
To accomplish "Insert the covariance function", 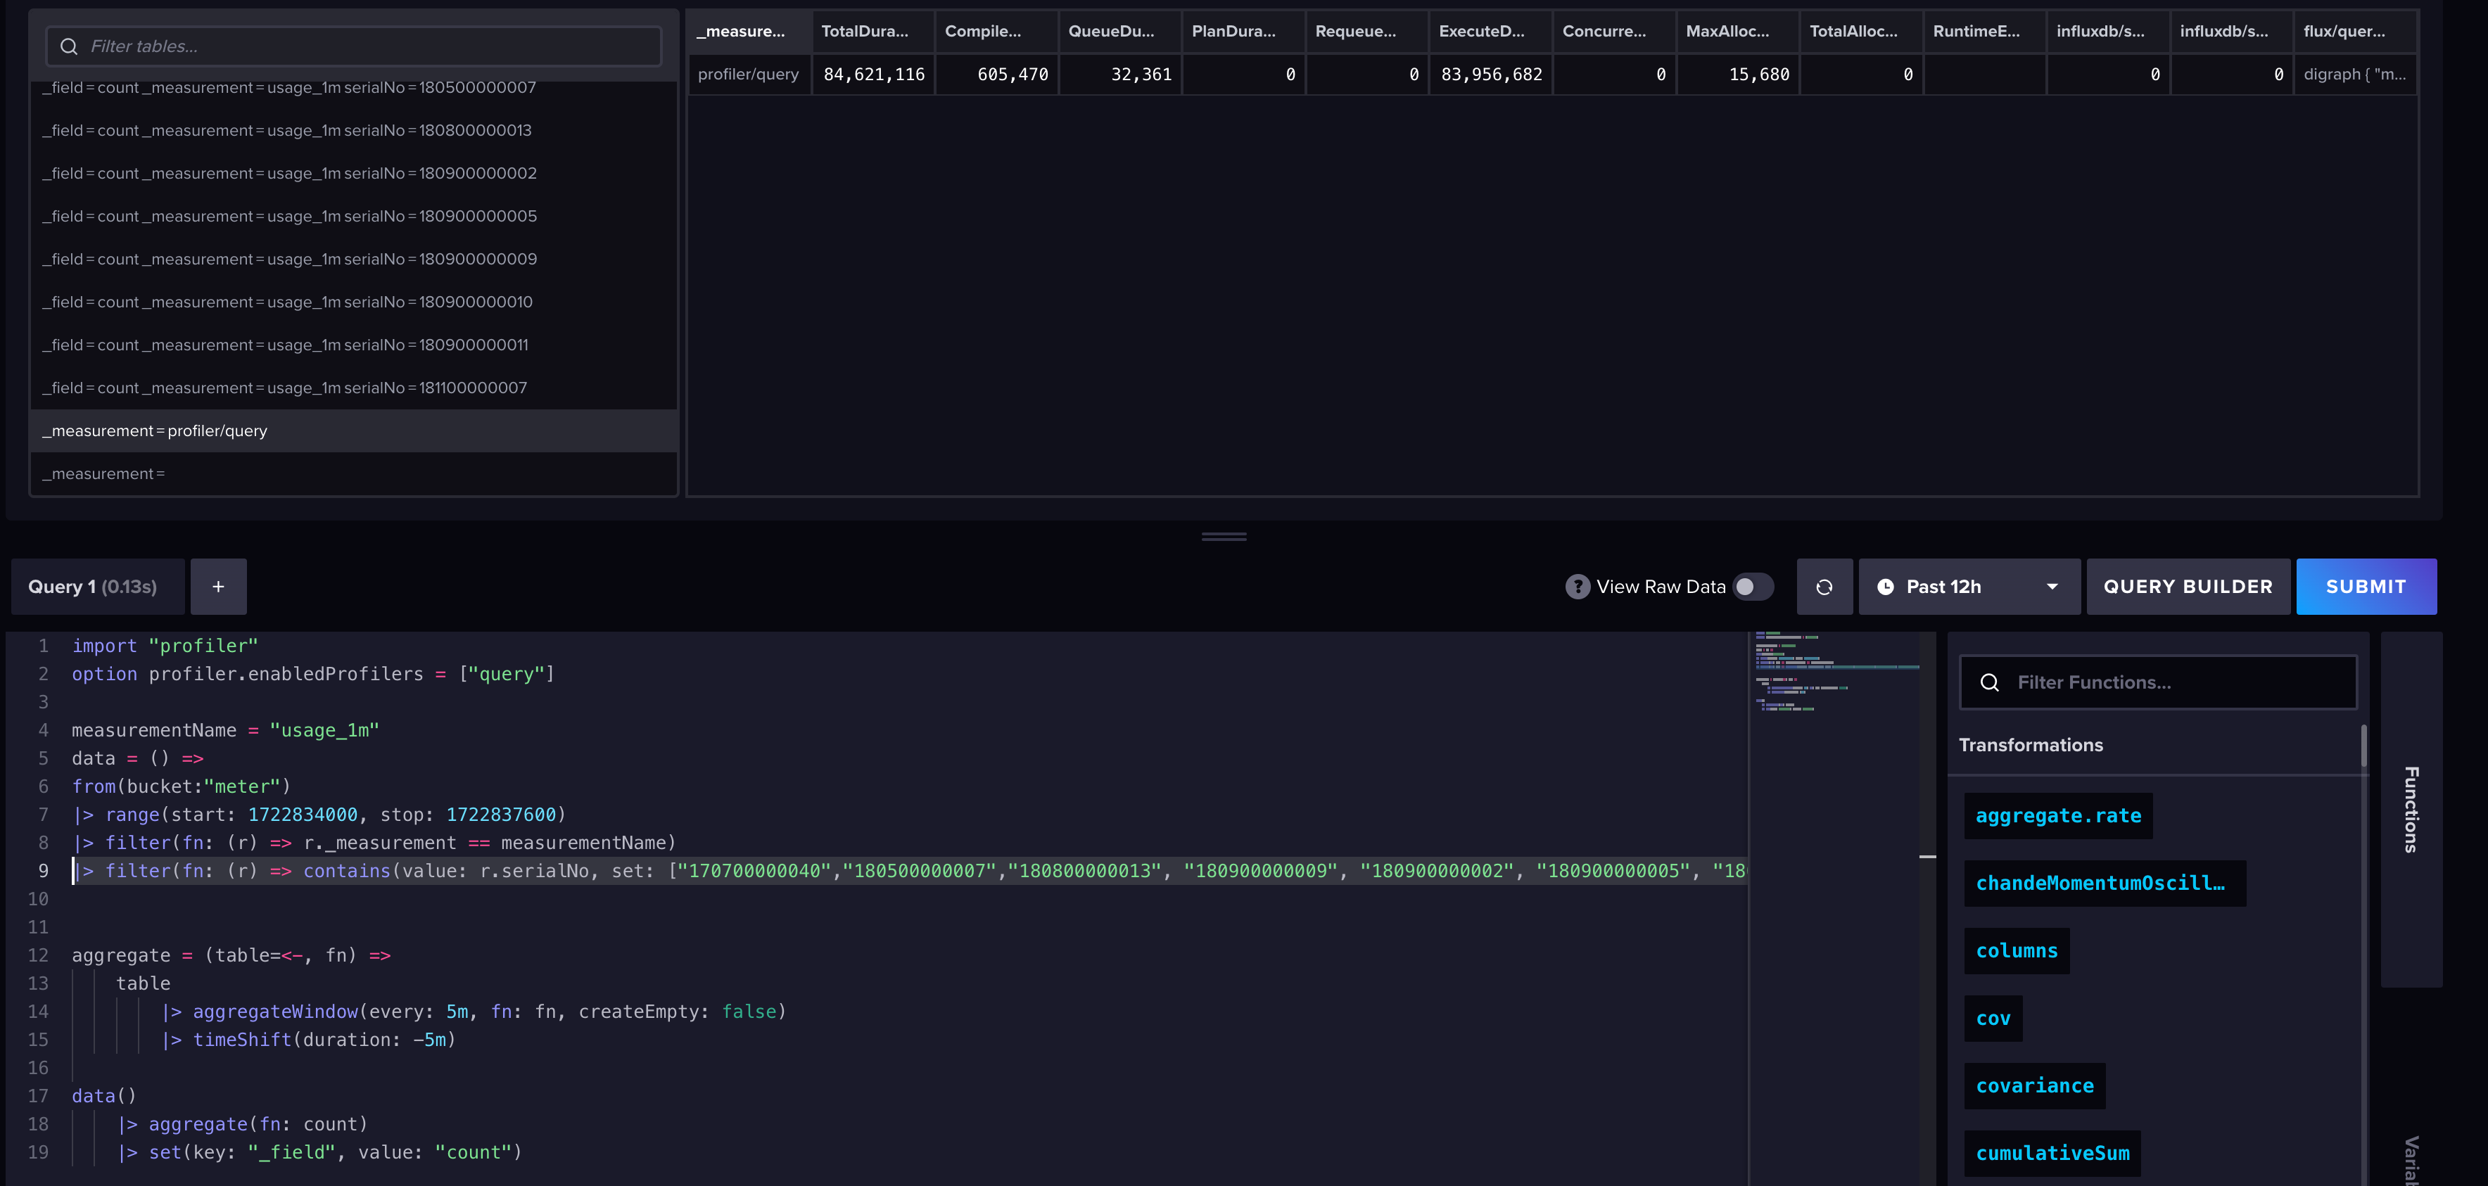I will [x=2034, y=1087].
